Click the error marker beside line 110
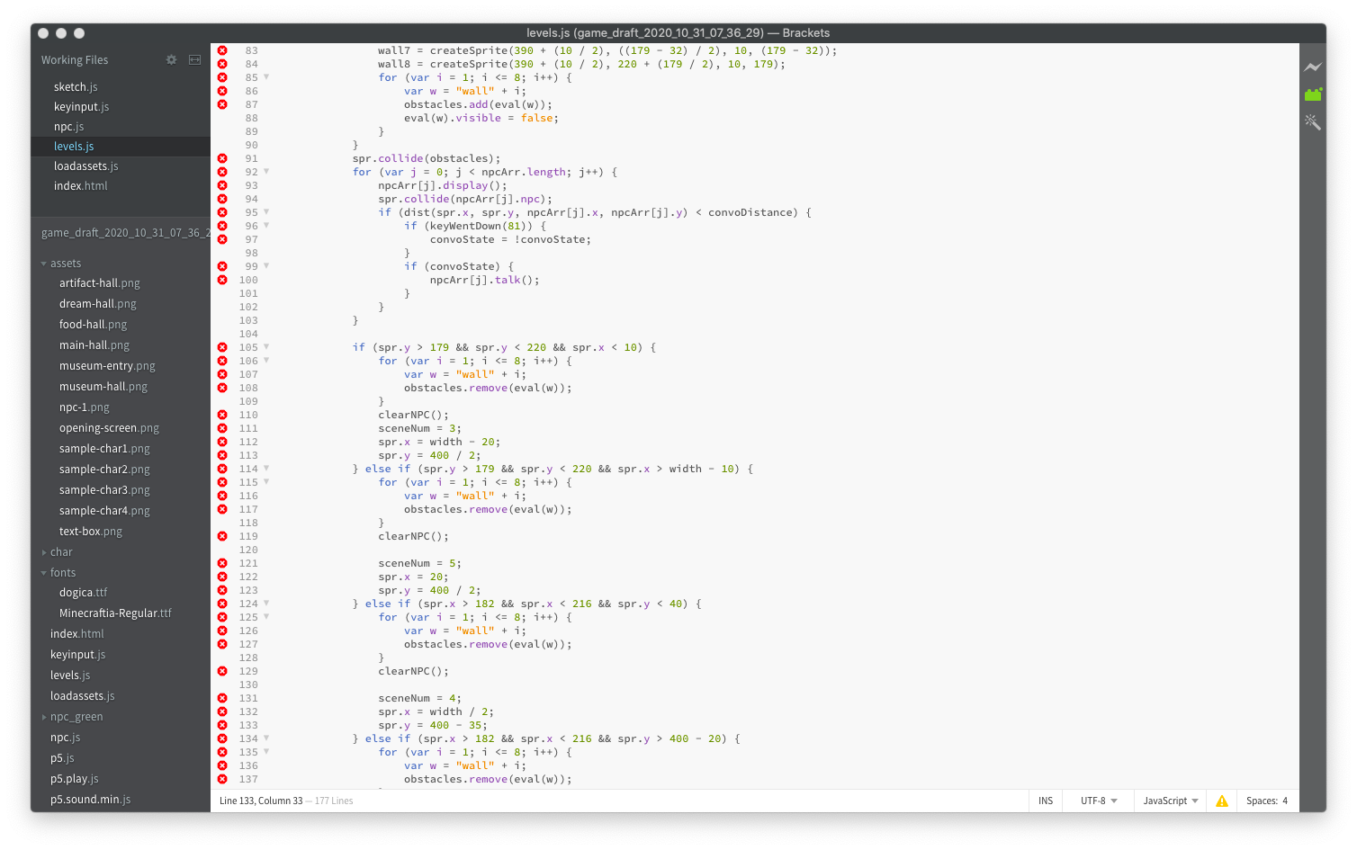 [x=222, y=415]
